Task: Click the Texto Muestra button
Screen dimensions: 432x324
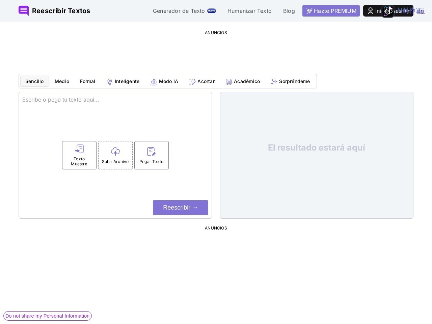Action: (79, 155)
